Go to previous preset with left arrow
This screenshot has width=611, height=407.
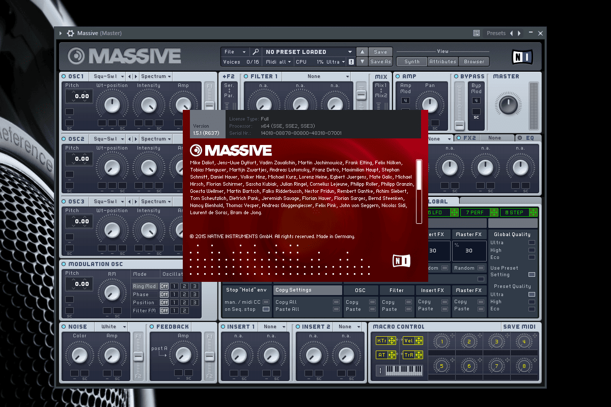coord(512,33)
